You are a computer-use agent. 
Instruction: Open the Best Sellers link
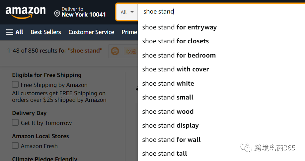(46, 32)
